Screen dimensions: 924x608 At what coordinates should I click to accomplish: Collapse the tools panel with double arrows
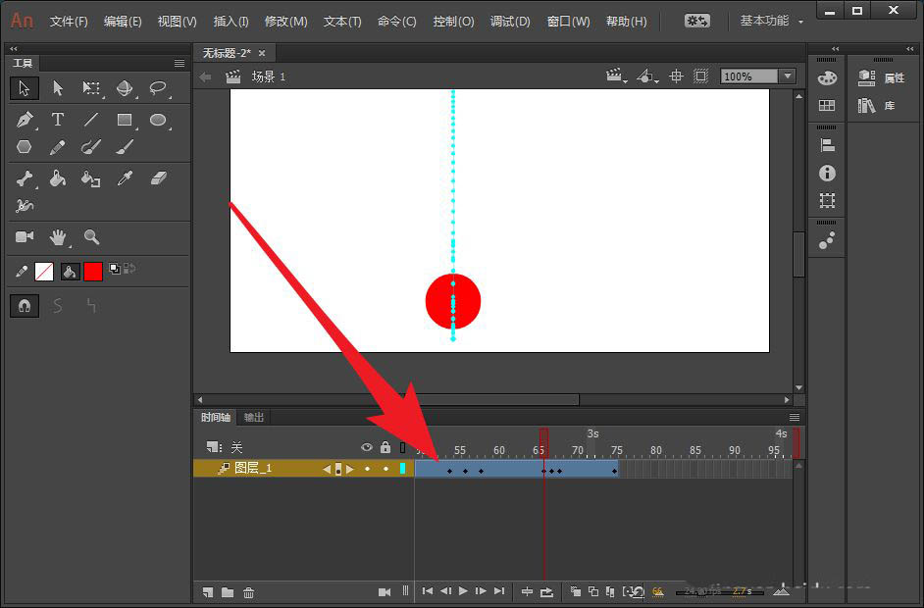[x=14, y=49]
